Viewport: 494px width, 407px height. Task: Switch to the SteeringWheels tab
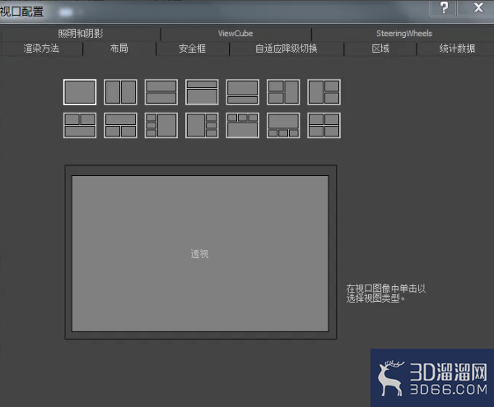[x=404, y=34]
